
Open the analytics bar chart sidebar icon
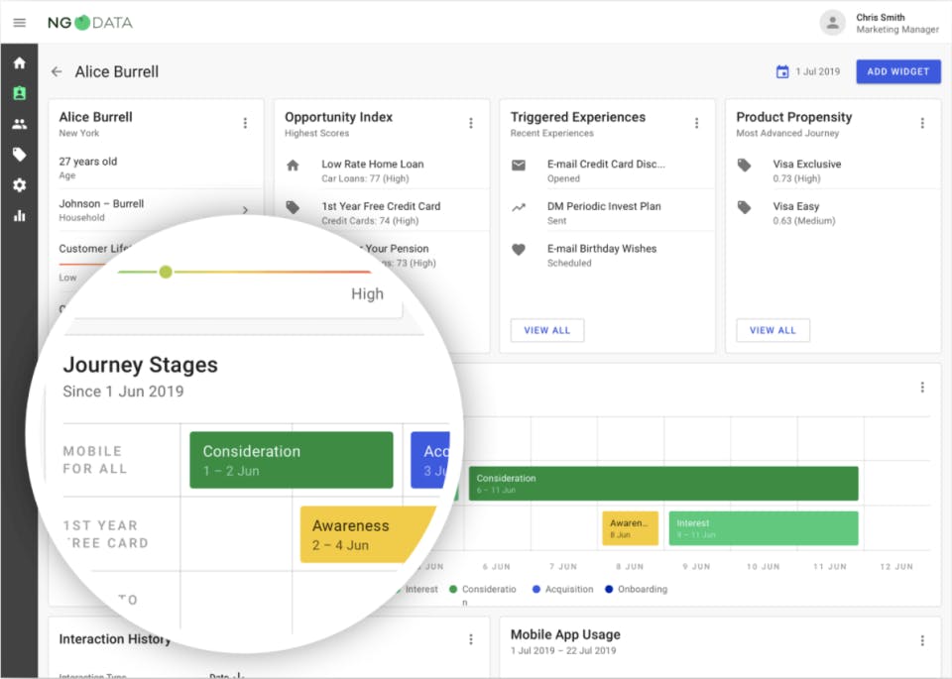point(19,215)
